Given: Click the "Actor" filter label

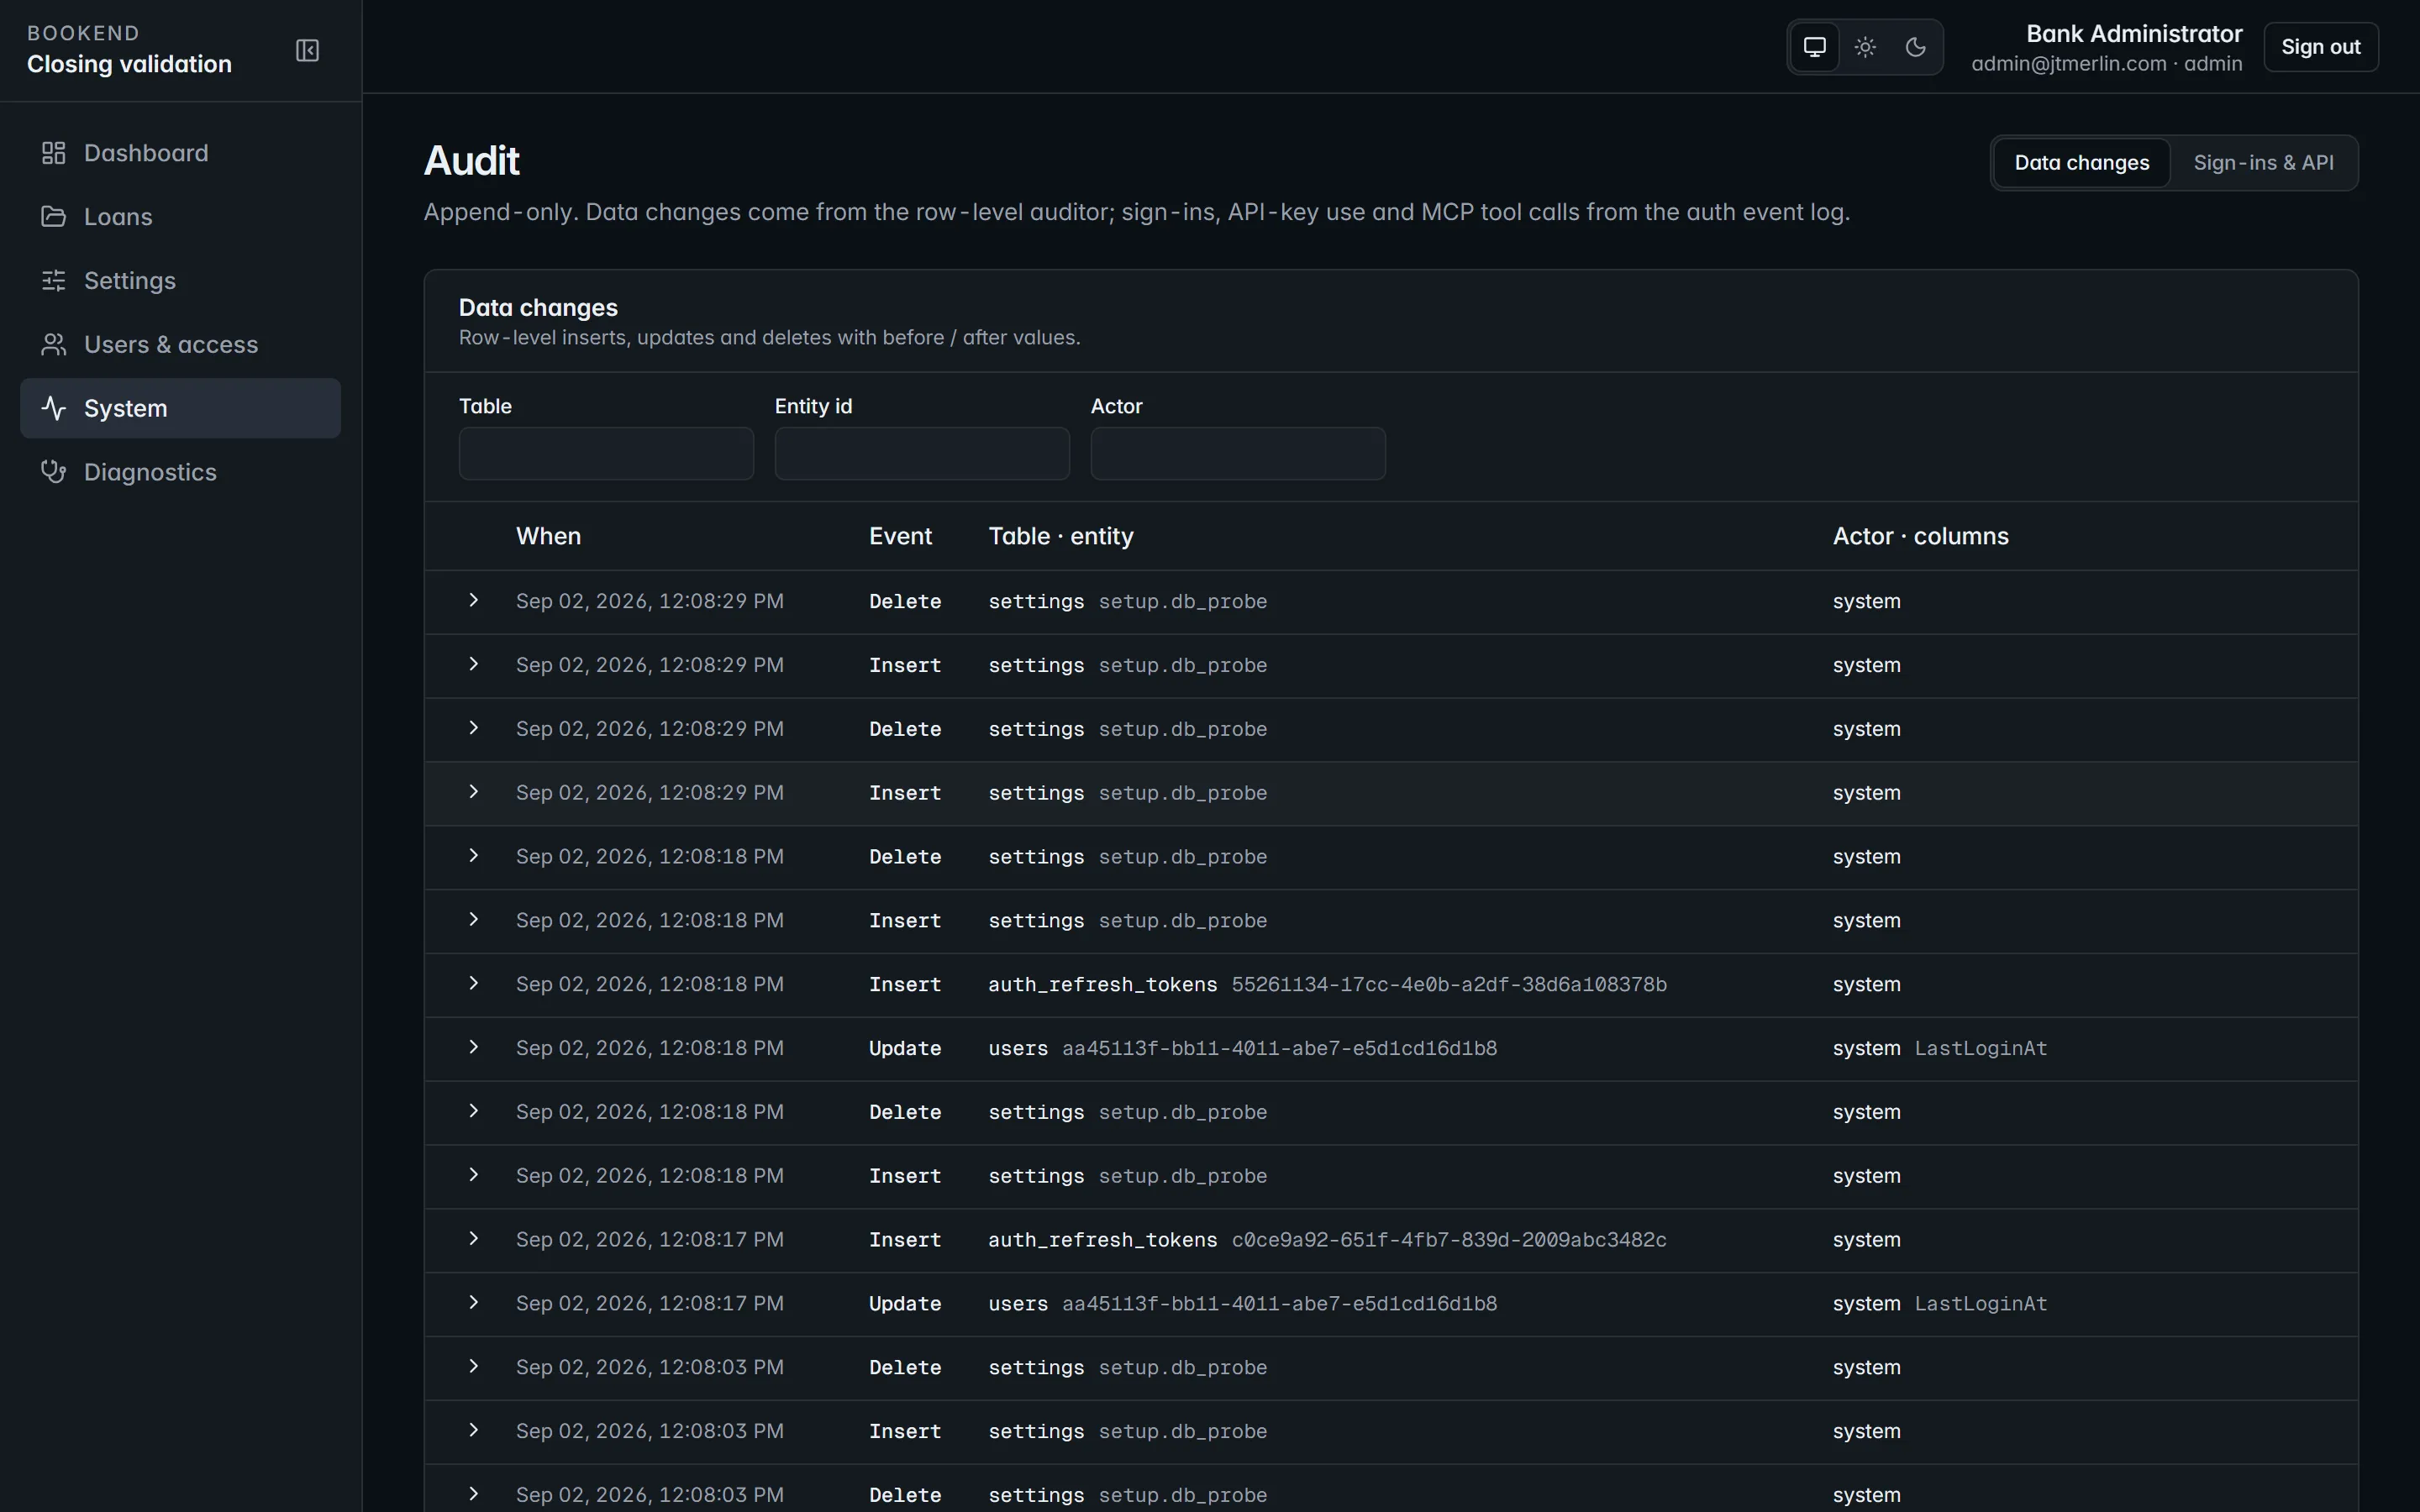Looking at the screenshot, I should 1116,407.
